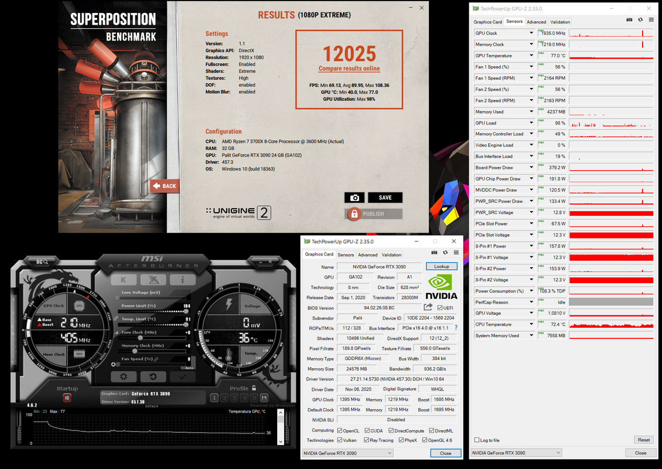Click the screenshot camera icon in GPU-Z Sensors window

629,19
